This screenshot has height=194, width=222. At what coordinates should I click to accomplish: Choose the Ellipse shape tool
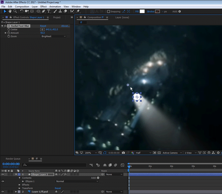(x=38, y=11)
